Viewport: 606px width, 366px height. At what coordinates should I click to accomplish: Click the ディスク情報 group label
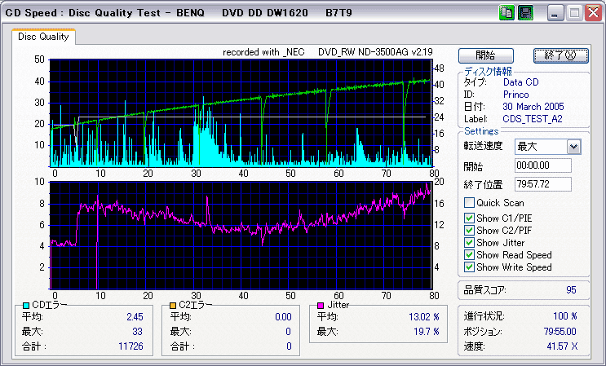(x=488, y=72)
